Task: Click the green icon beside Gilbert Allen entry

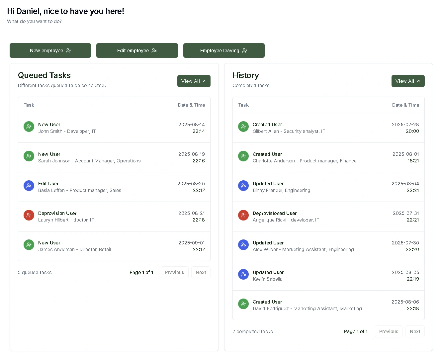Action: pos(243,127)
